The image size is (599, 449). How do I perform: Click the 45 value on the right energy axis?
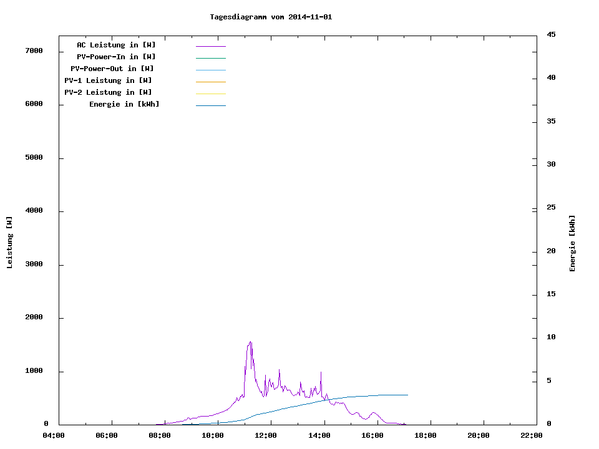(x=551, y=34)
